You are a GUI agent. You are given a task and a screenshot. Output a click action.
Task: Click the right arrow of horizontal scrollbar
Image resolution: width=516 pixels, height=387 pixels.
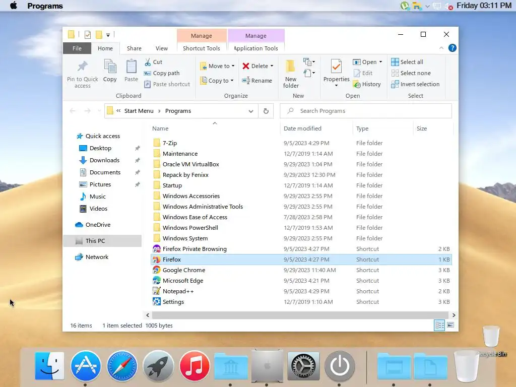[454, 315]
